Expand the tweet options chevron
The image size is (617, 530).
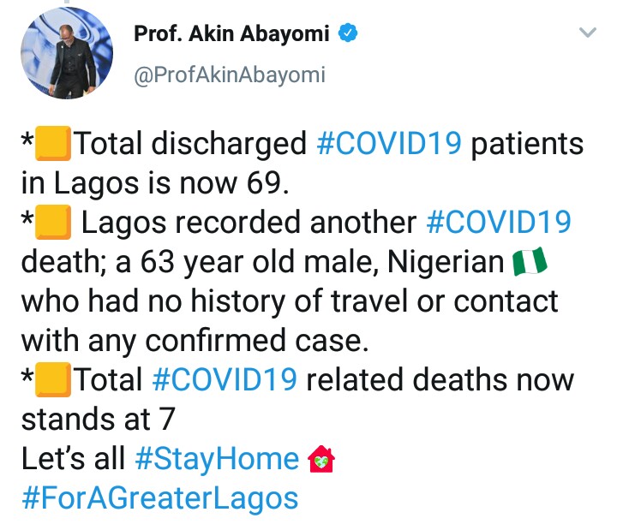587,33
